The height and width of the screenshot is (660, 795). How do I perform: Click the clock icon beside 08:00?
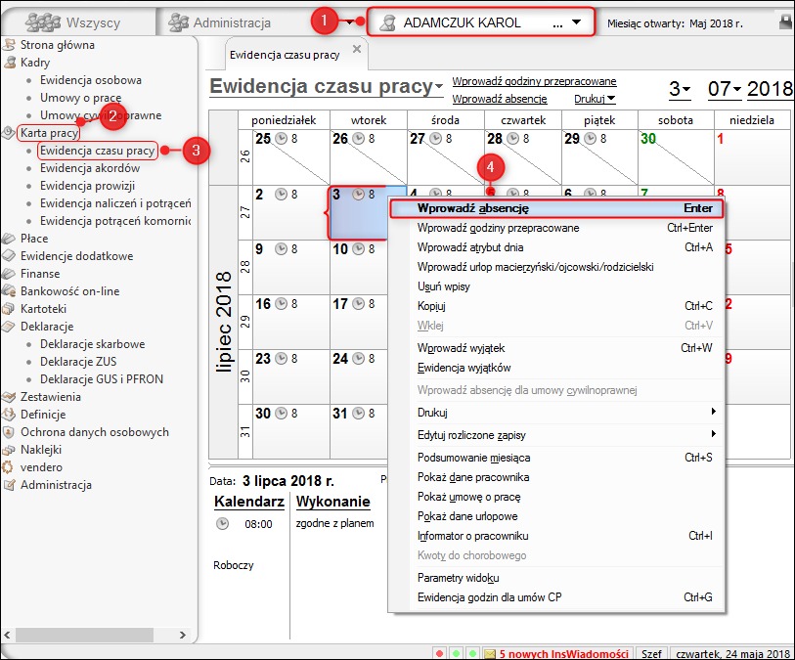point(222,524)
